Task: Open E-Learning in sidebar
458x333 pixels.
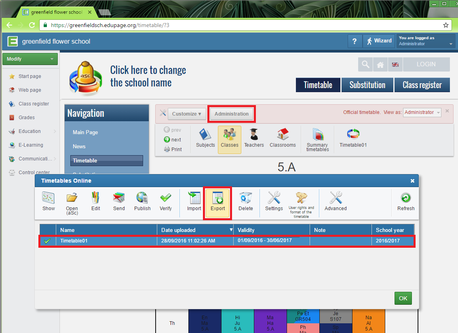Action: point(31,145)
